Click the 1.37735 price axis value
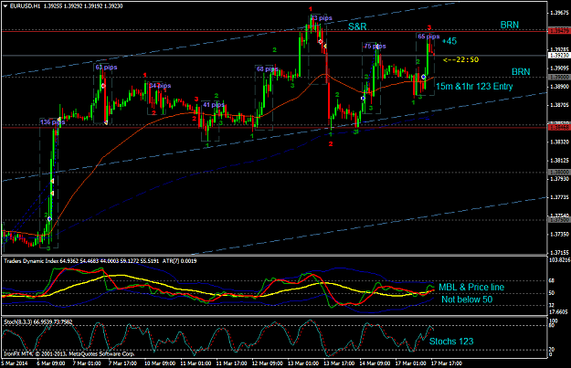The height and width of the screenshot is (368, 571). coord(559,197)
